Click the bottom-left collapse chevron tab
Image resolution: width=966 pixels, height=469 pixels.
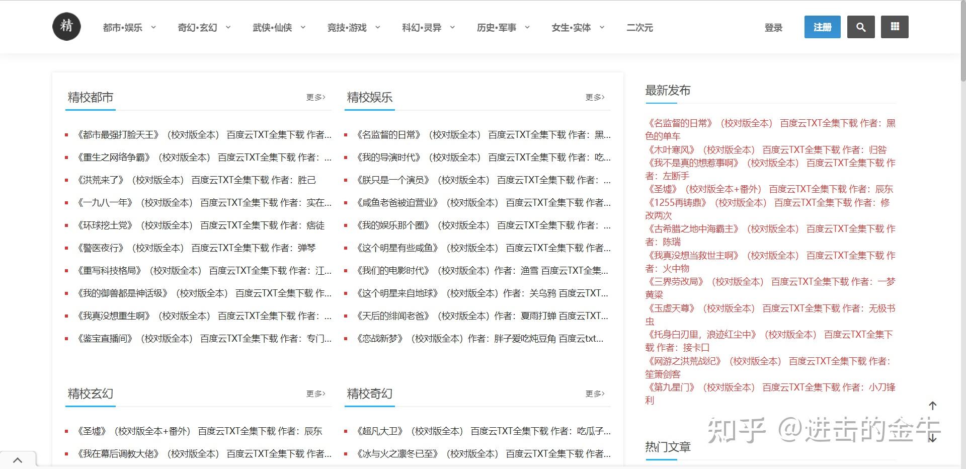pyautogui.click(x=18, y=460)
